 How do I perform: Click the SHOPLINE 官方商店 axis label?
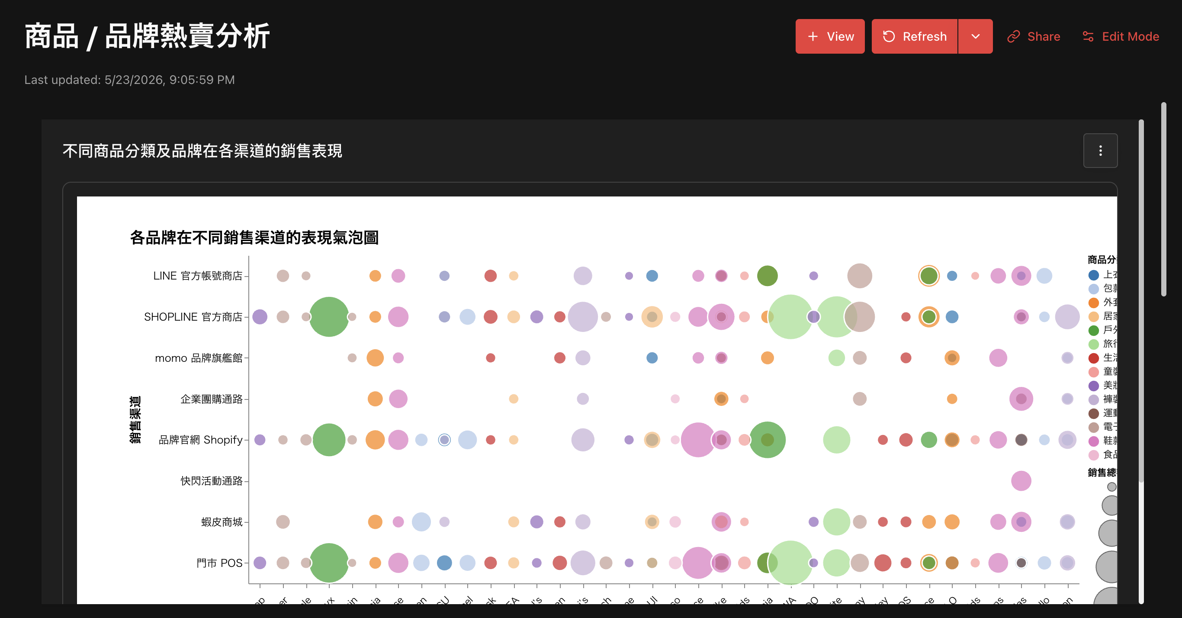pos(193,317)
